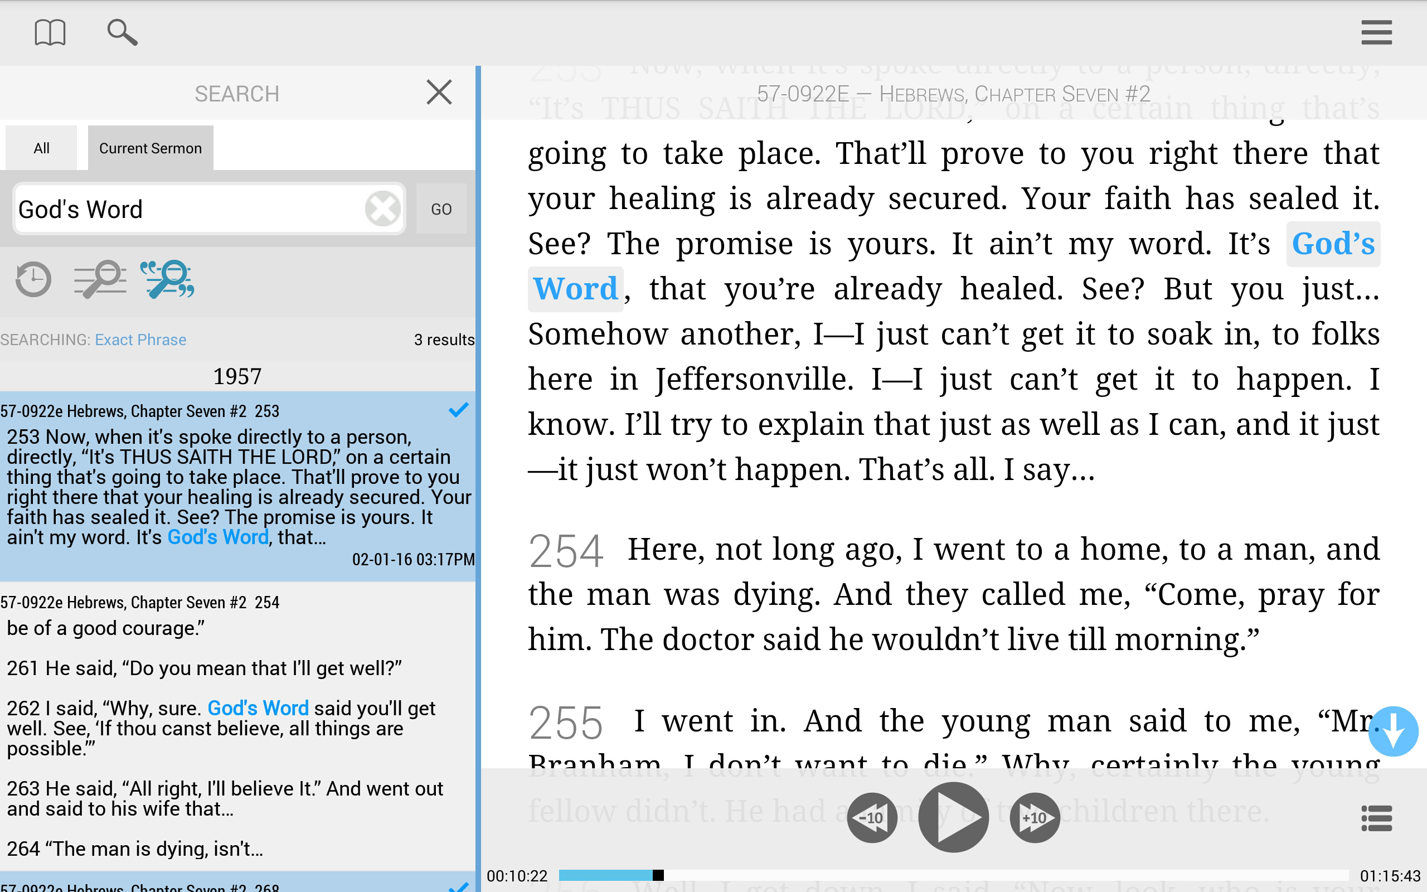Switch to the Current Sermon tab
The image size is (1427, 892).
pos(150,148)
